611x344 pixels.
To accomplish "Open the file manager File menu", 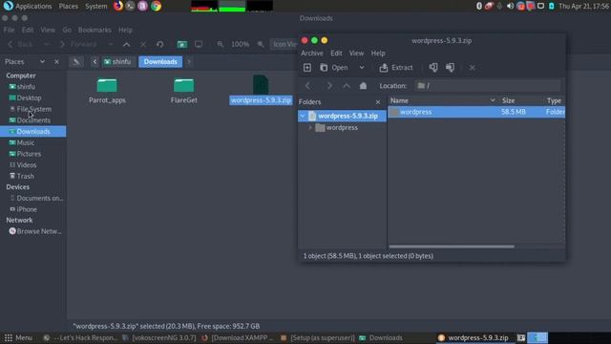I will coord(9,30).
